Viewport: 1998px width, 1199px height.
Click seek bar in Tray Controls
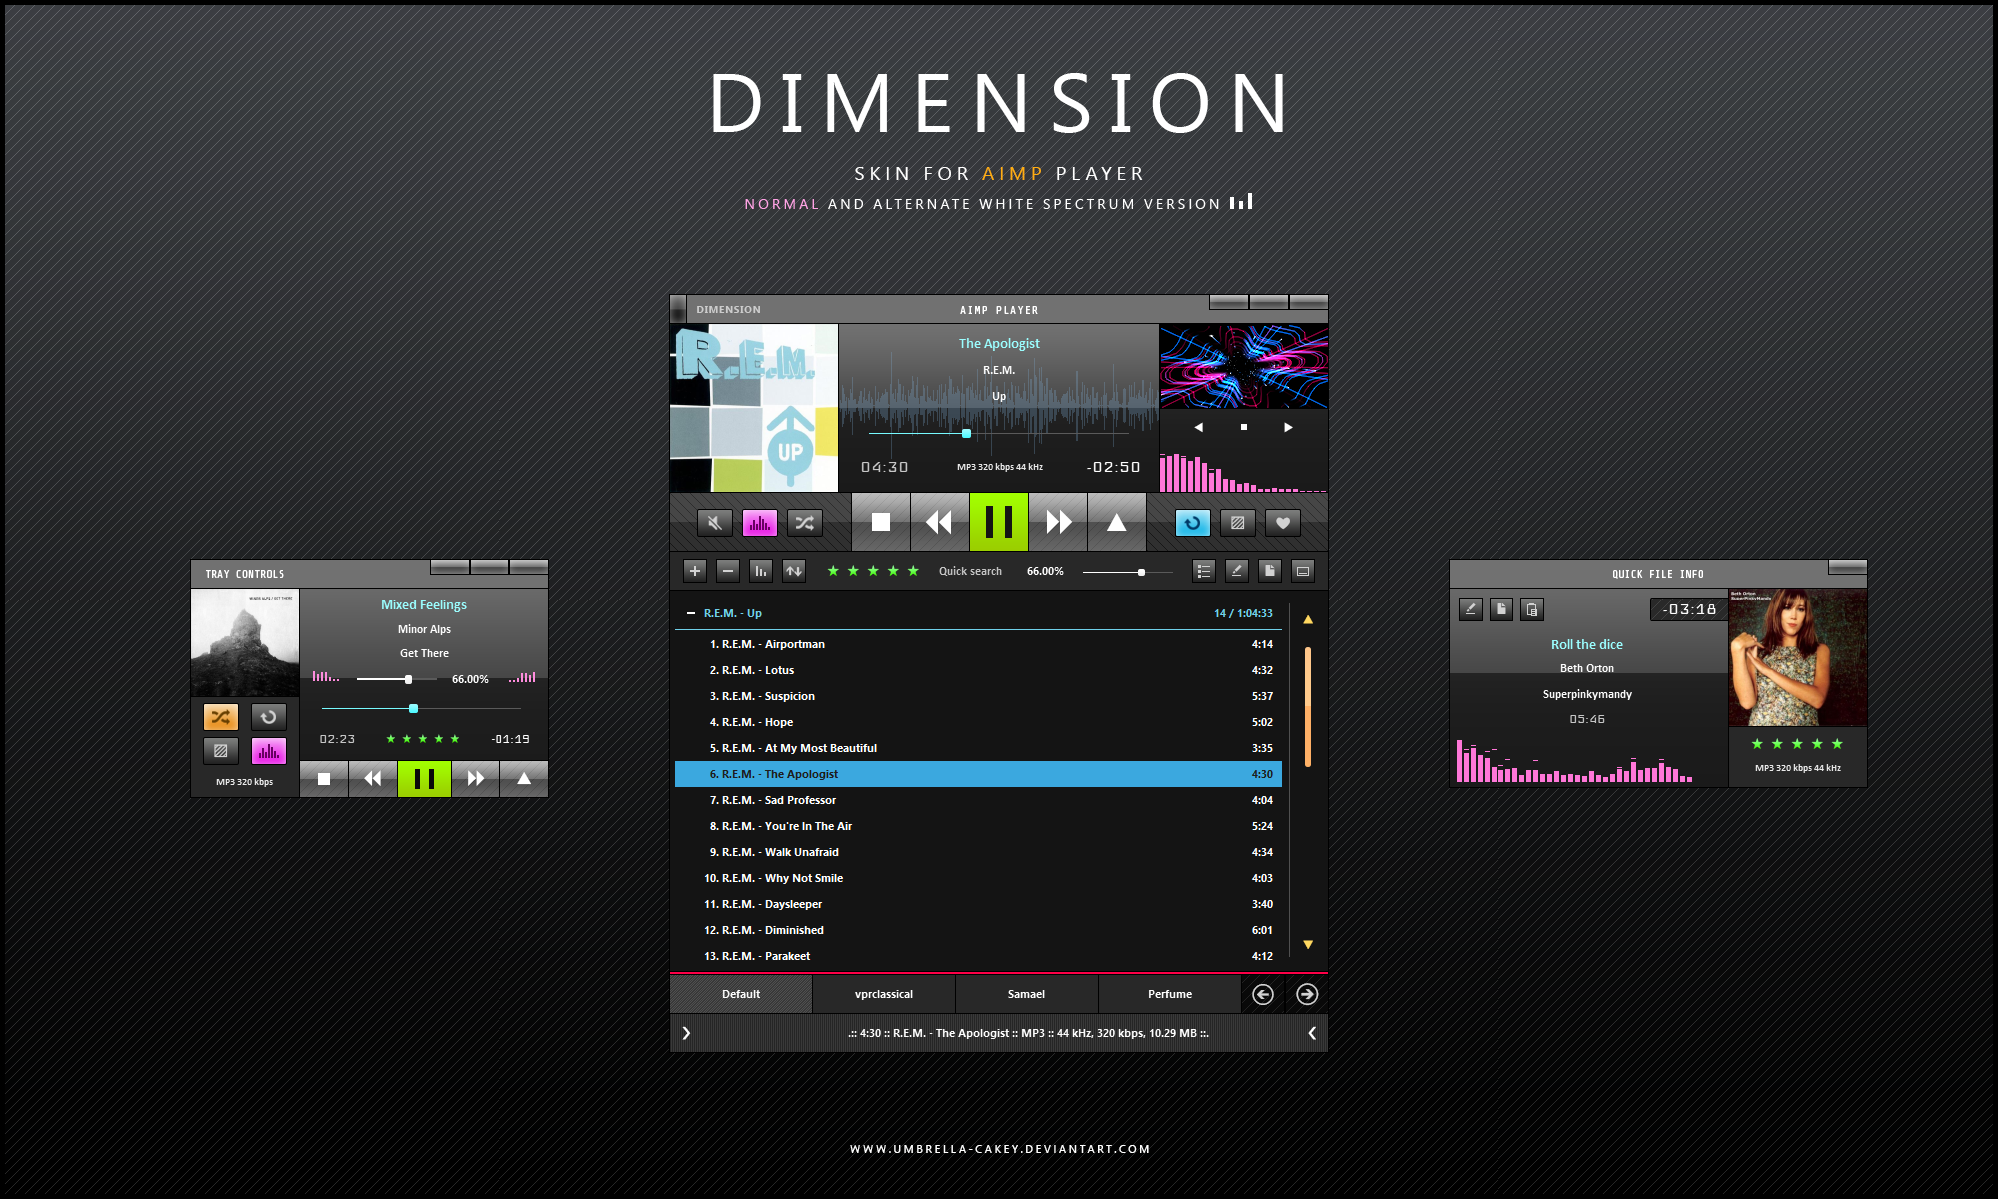421,709
